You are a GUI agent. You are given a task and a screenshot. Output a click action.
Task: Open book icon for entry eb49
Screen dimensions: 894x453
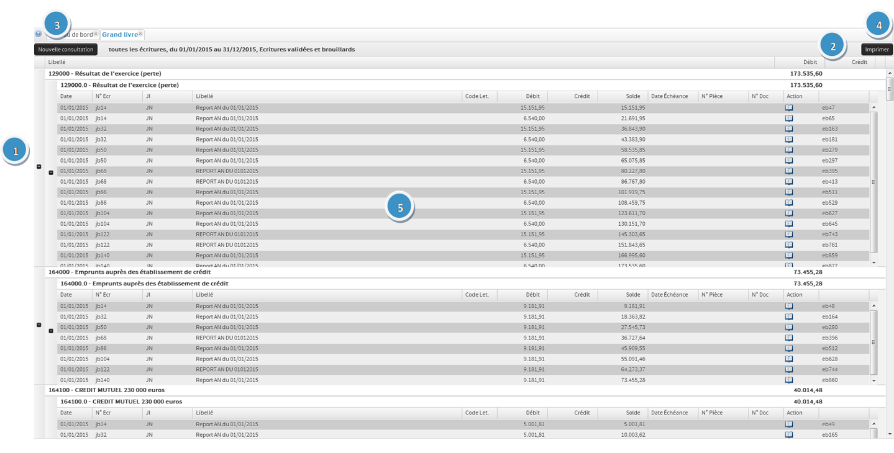(789, 424)
